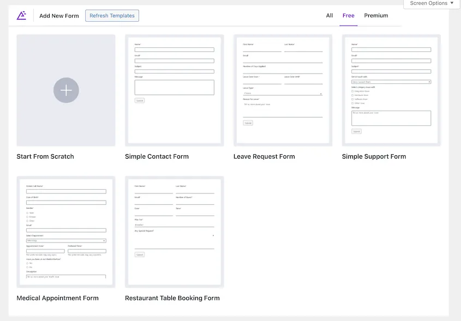Screen dimensions: 461x321
Task: Open the Screen Options dropdown
Action: point(432,3)
